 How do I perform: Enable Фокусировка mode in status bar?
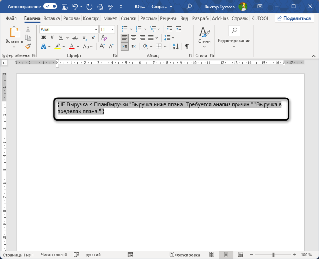point(184,255)
